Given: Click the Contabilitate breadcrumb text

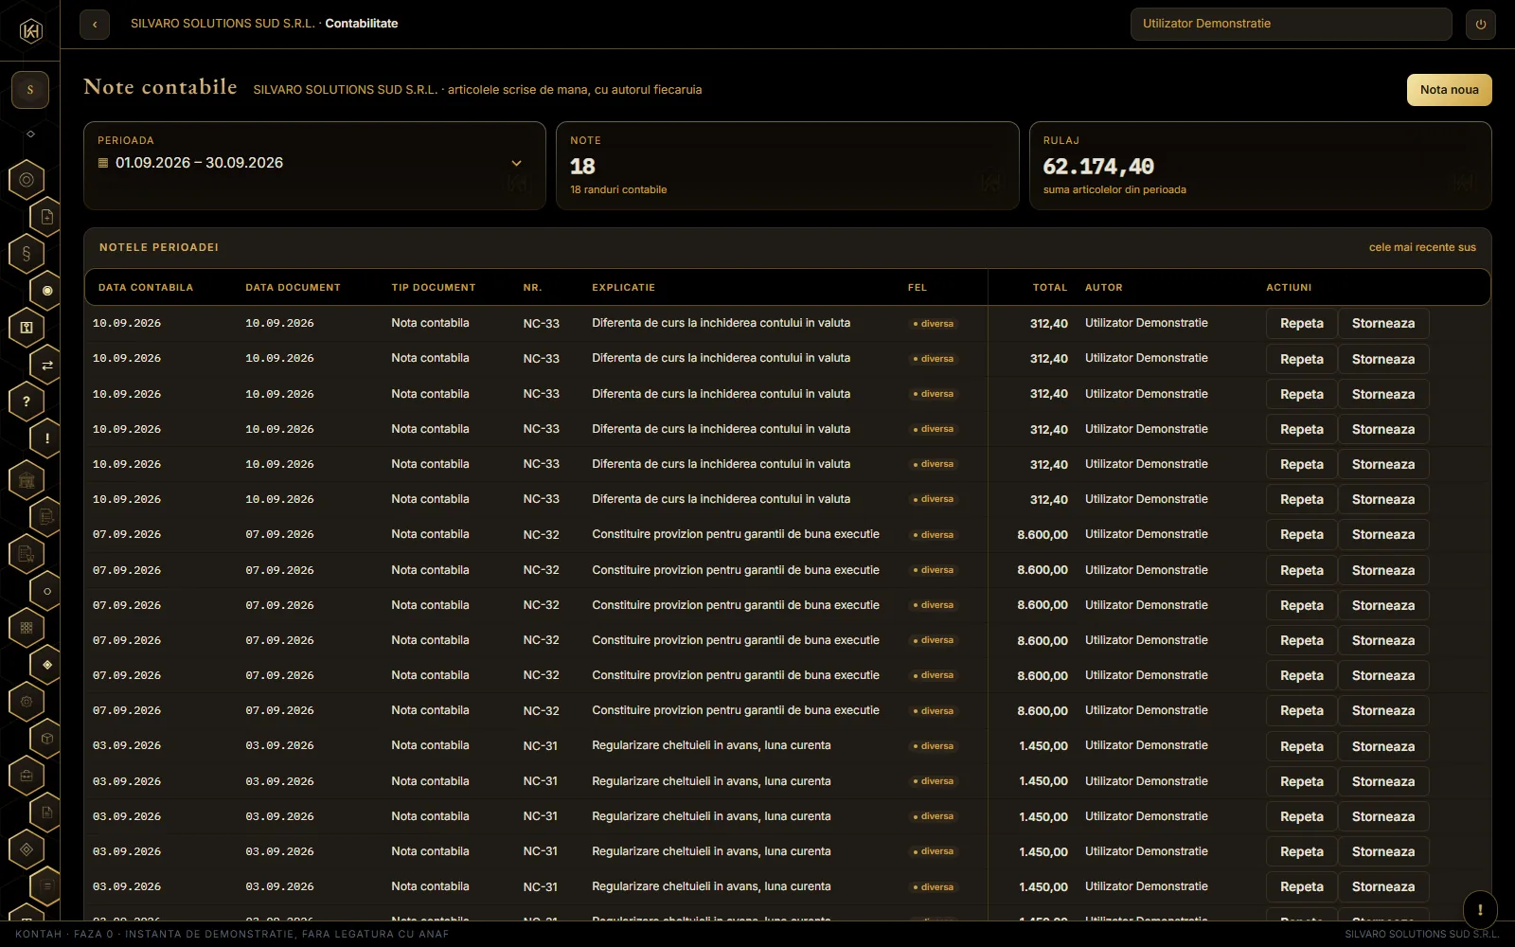Looking at the screenshot, I should point(362,24).
